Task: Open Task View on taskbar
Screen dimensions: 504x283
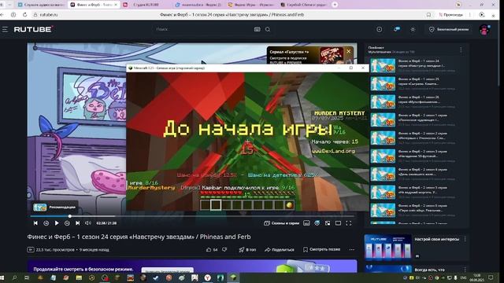Action: pyautogui.click(x=27, y=277)
